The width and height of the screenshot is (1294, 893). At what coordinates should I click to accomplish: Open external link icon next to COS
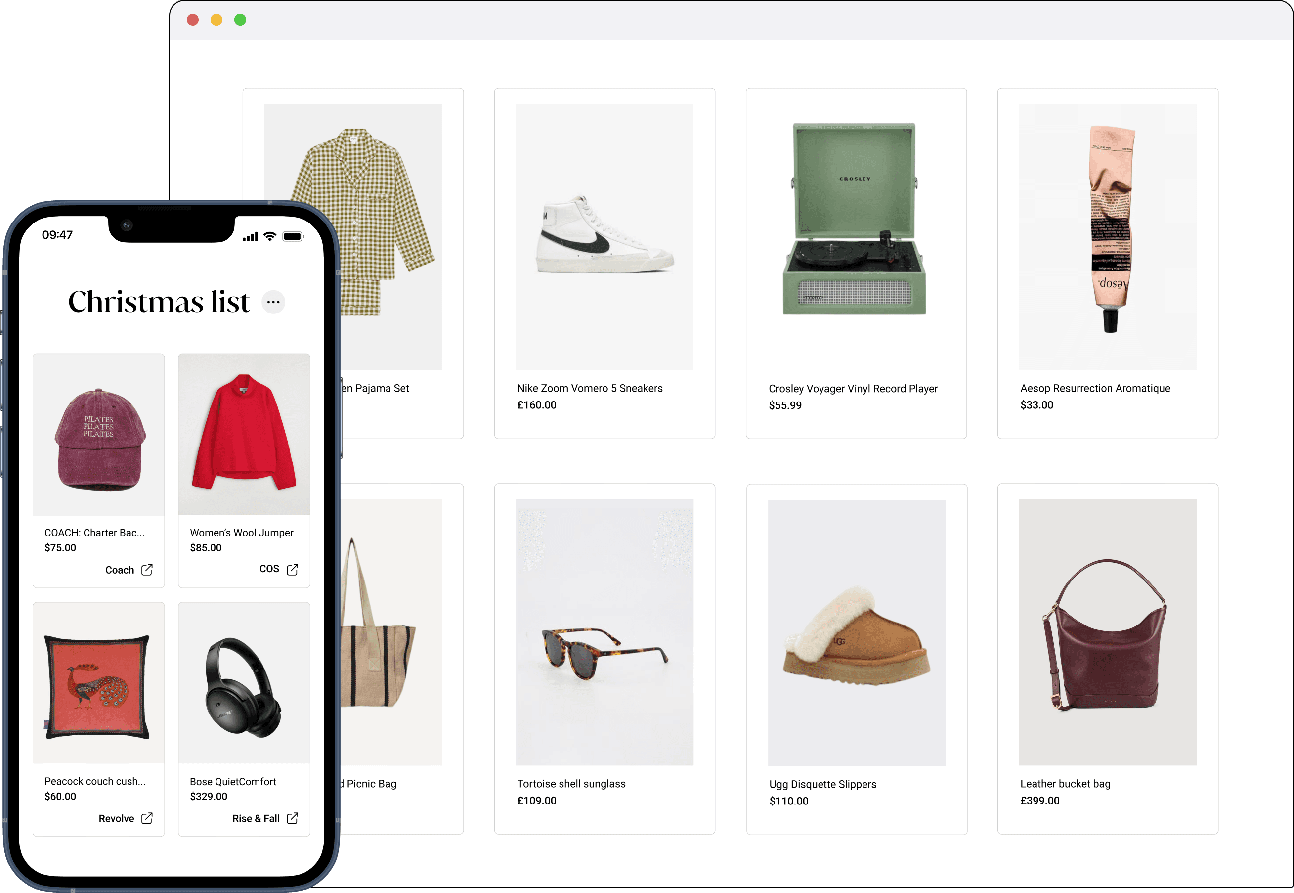(293, 569)
